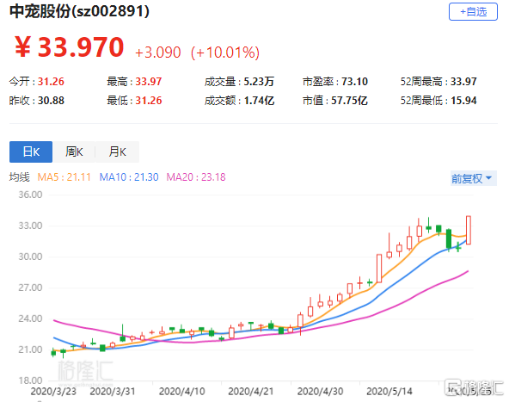Select the 最高 value 33.97
The height and width of the screenshot is (402, 509).
tap(149, 82)
